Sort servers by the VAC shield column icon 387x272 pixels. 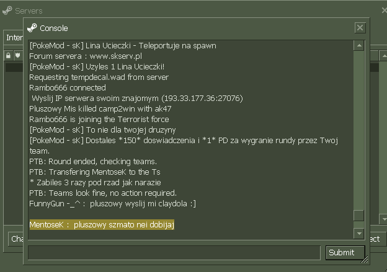17,55
